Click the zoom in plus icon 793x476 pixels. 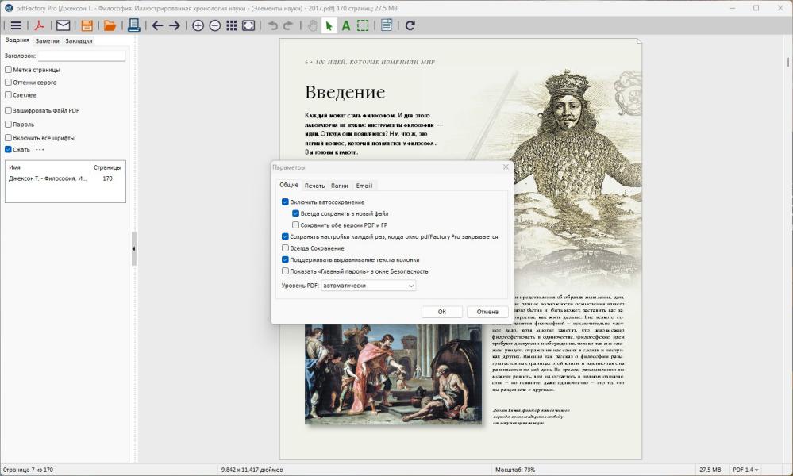coord(198,25)
